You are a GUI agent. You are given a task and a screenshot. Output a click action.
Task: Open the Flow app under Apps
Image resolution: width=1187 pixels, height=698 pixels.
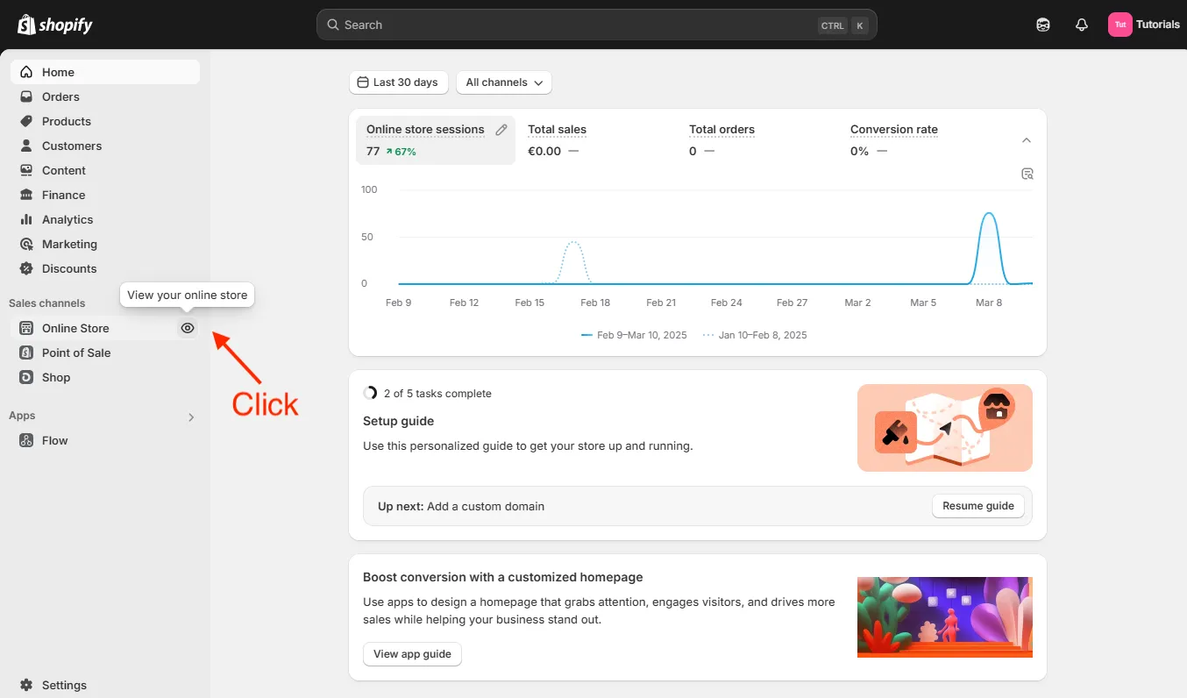pos(53,440)
